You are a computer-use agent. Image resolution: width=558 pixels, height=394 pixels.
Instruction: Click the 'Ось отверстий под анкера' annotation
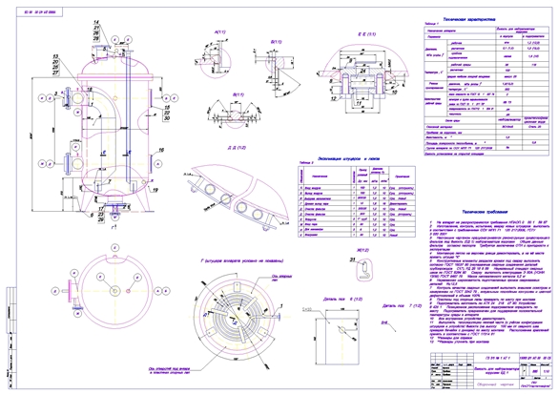click(169, 371)
